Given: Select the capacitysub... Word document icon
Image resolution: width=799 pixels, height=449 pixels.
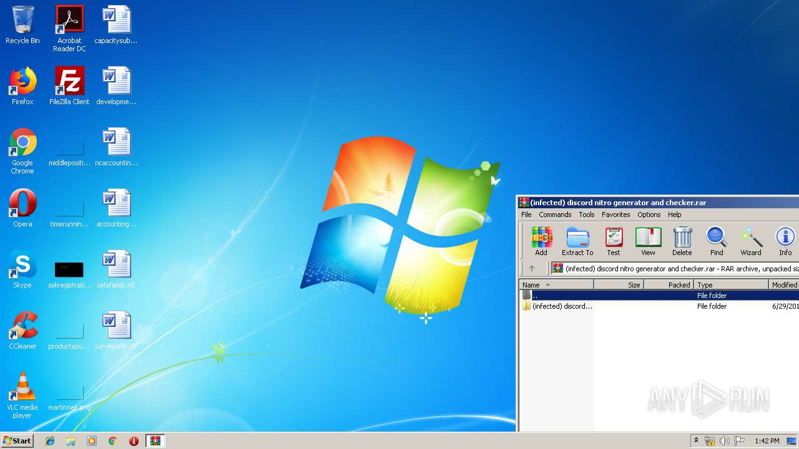Looking at the screenshot, I should pos(116,25).
